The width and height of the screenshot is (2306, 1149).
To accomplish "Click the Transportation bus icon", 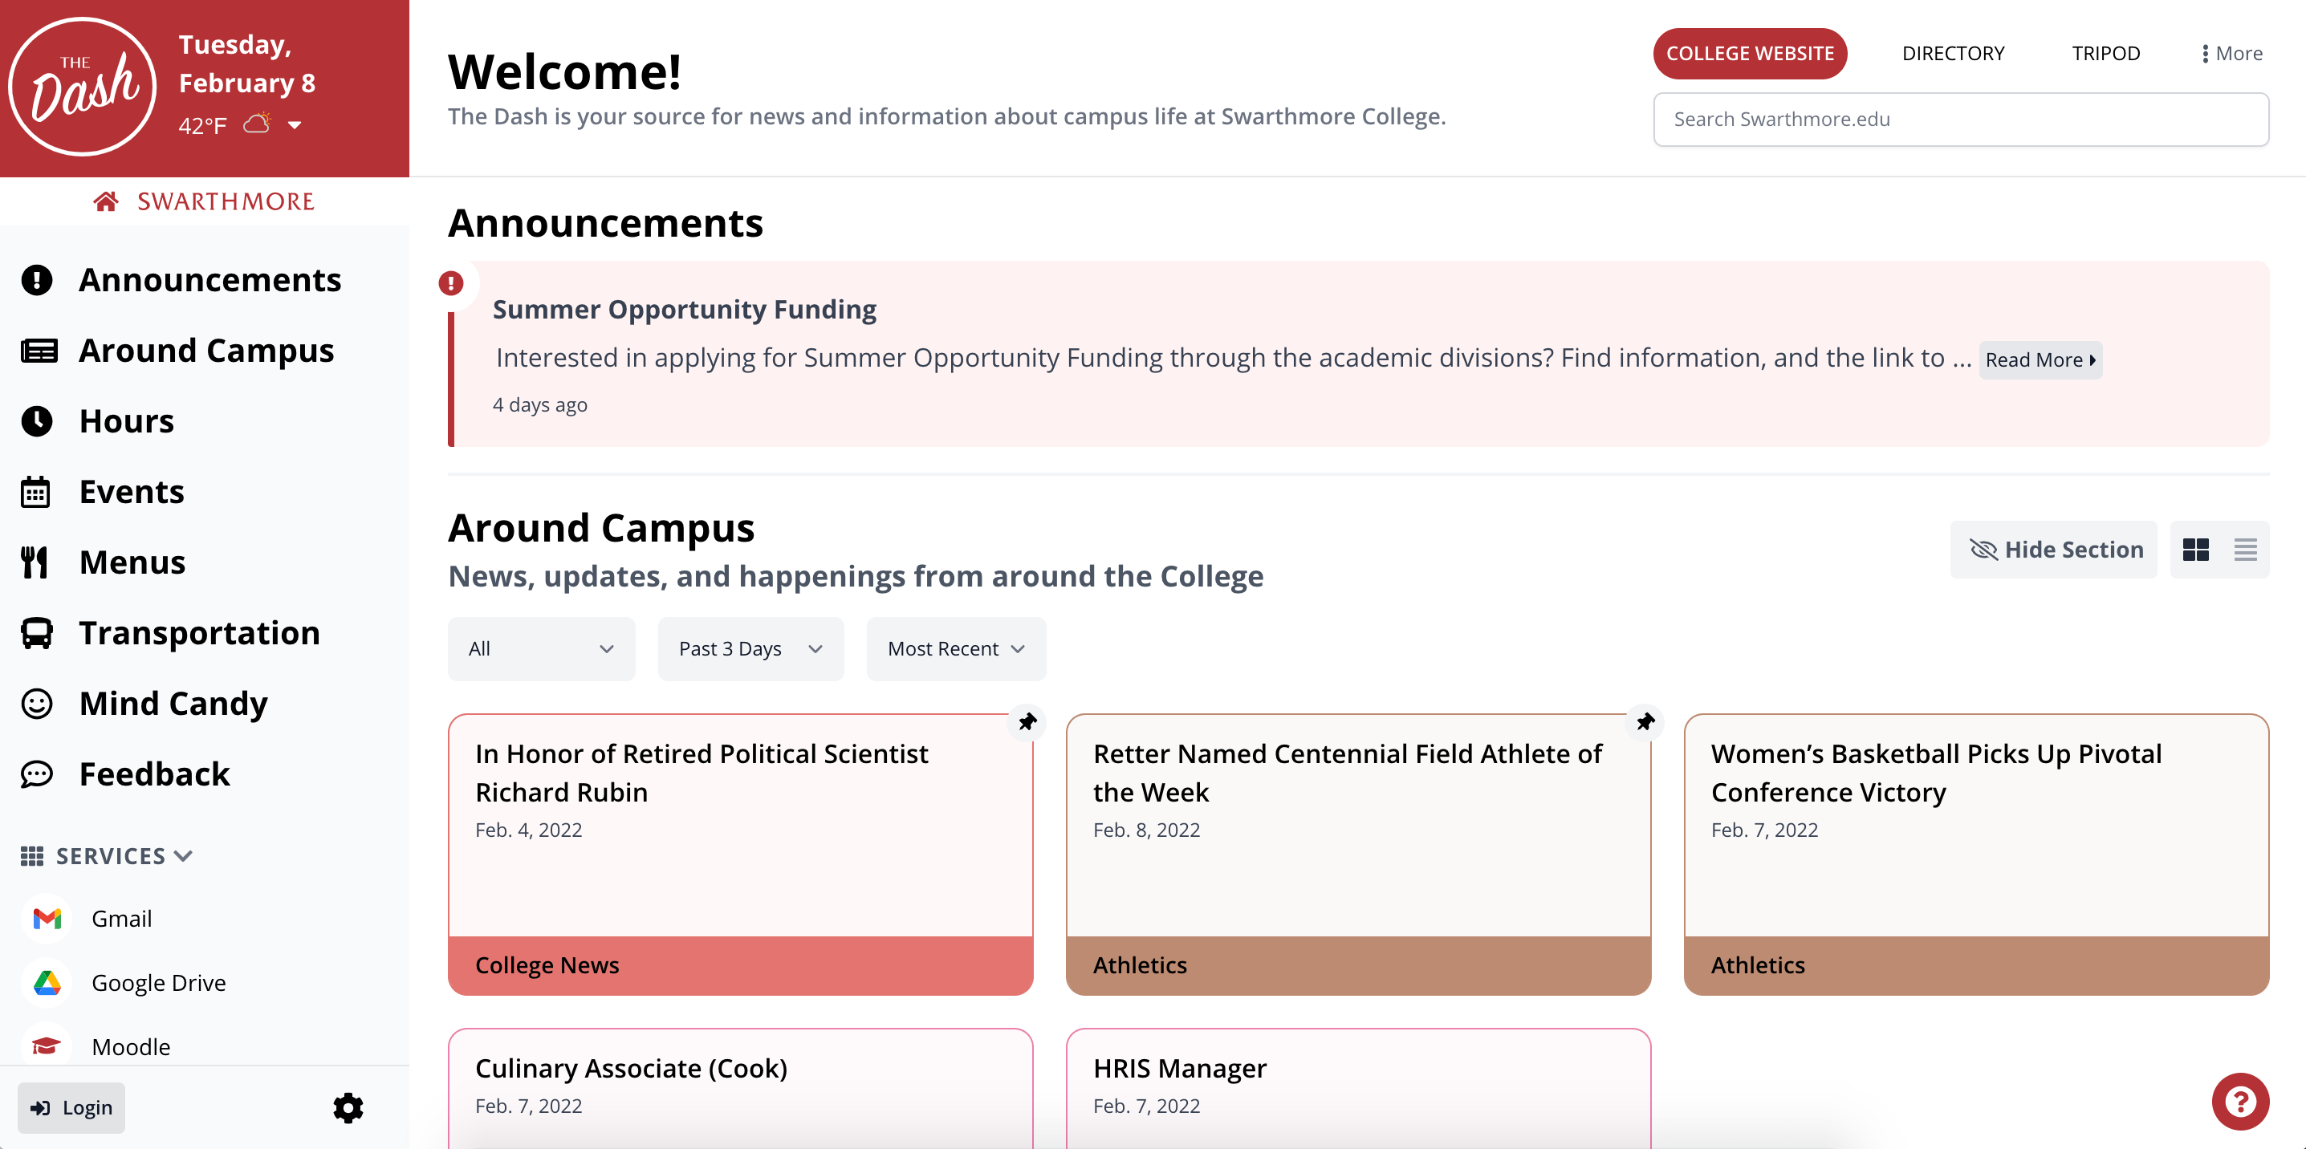I will click(37, 632).
